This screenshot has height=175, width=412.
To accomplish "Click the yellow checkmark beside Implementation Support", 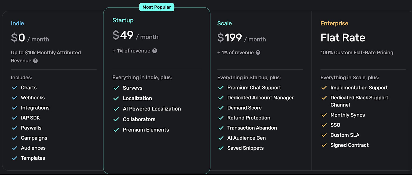I will 324,88.
